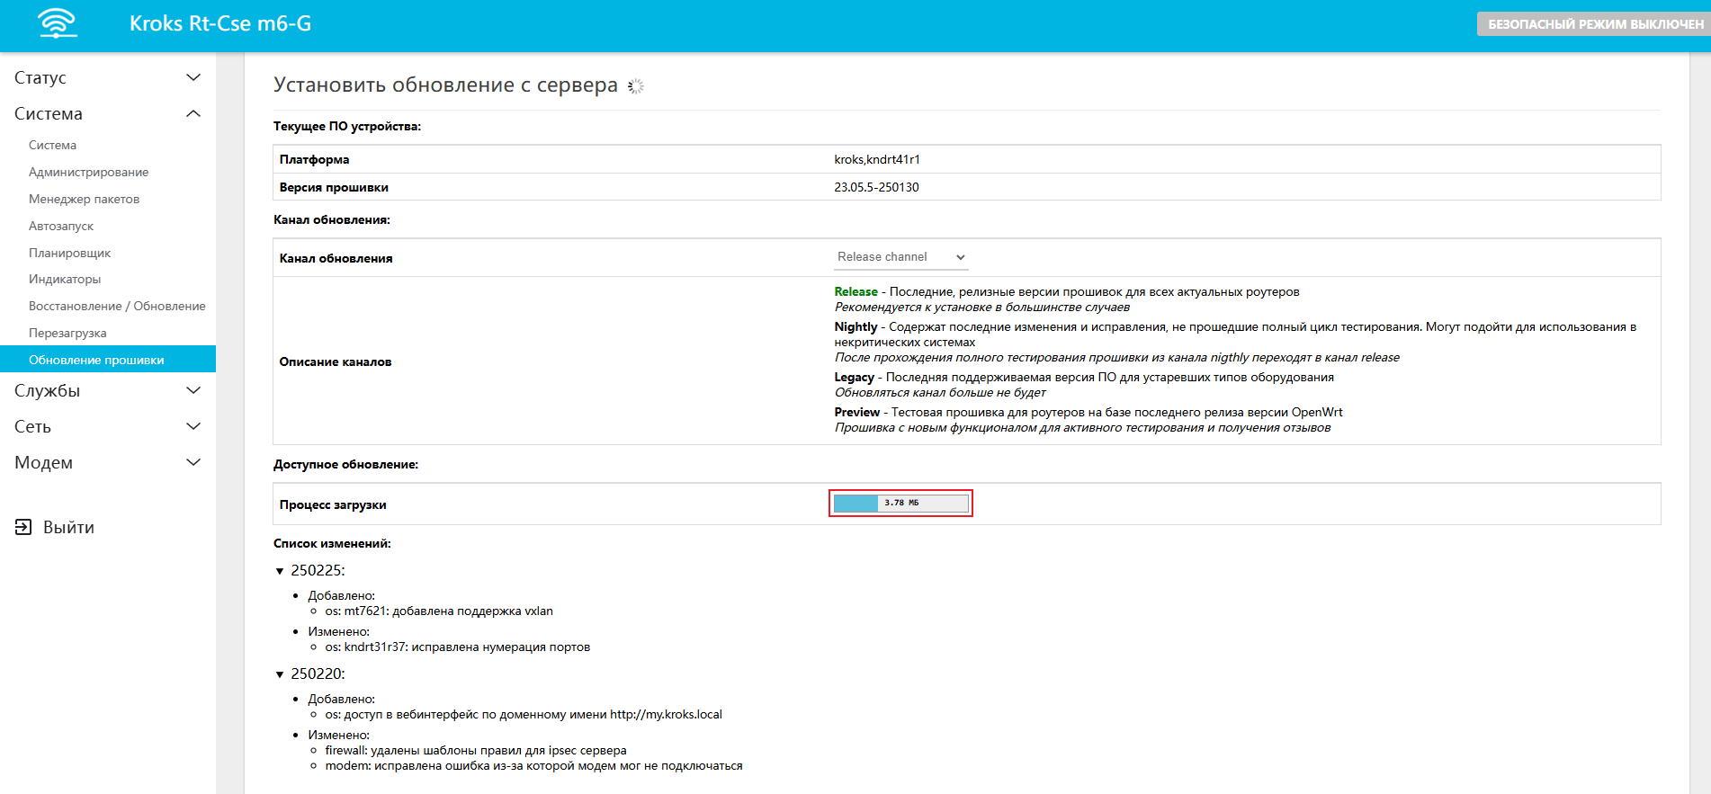Collapse the 250225 changelog entry
This screenshot has height=794, width=1711.
[280, 571]
